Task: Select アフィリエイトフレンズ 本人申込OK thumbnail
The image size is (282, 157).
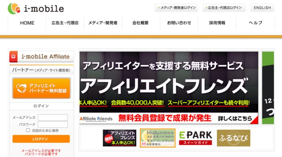Action: pyautogui.click(x=120, y=138)
